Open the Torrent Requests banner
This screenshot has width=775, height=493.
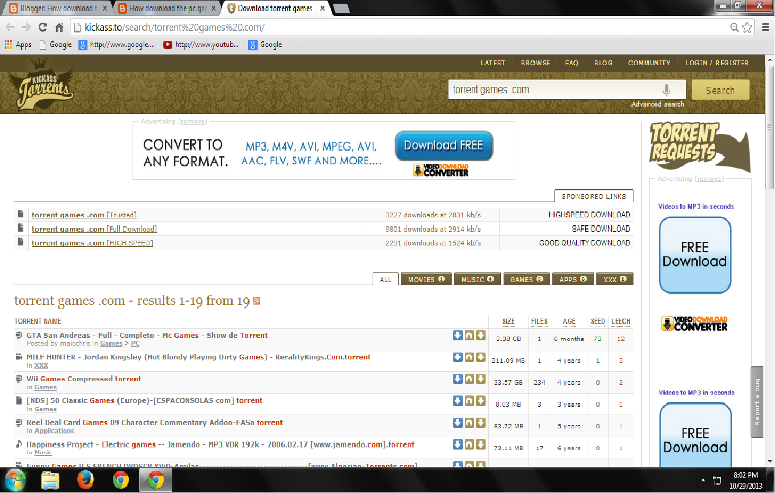700,147
